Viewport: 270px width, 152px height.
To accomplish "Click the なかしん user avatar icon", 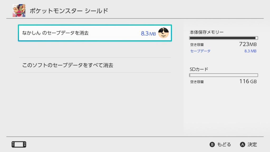I will pos(163,33).
